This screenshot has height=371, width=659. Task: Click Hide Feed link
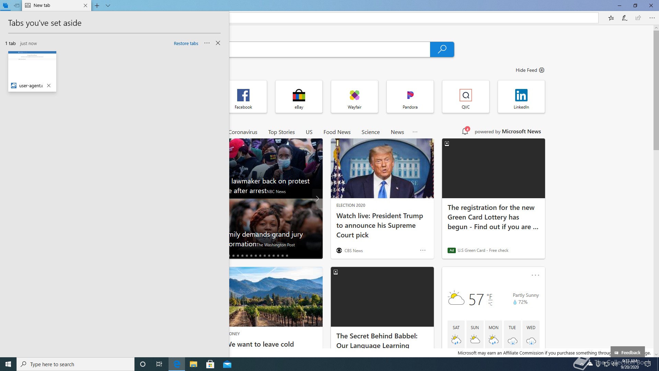tap(526, 70)
